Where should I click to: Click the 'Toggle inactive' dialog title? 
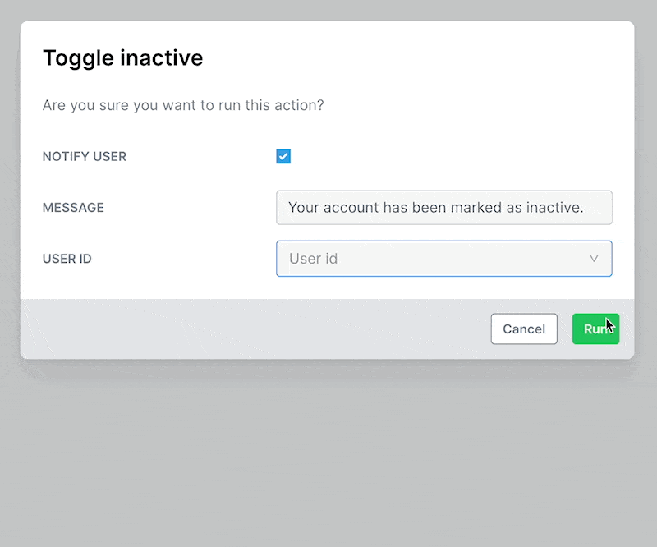122,58
